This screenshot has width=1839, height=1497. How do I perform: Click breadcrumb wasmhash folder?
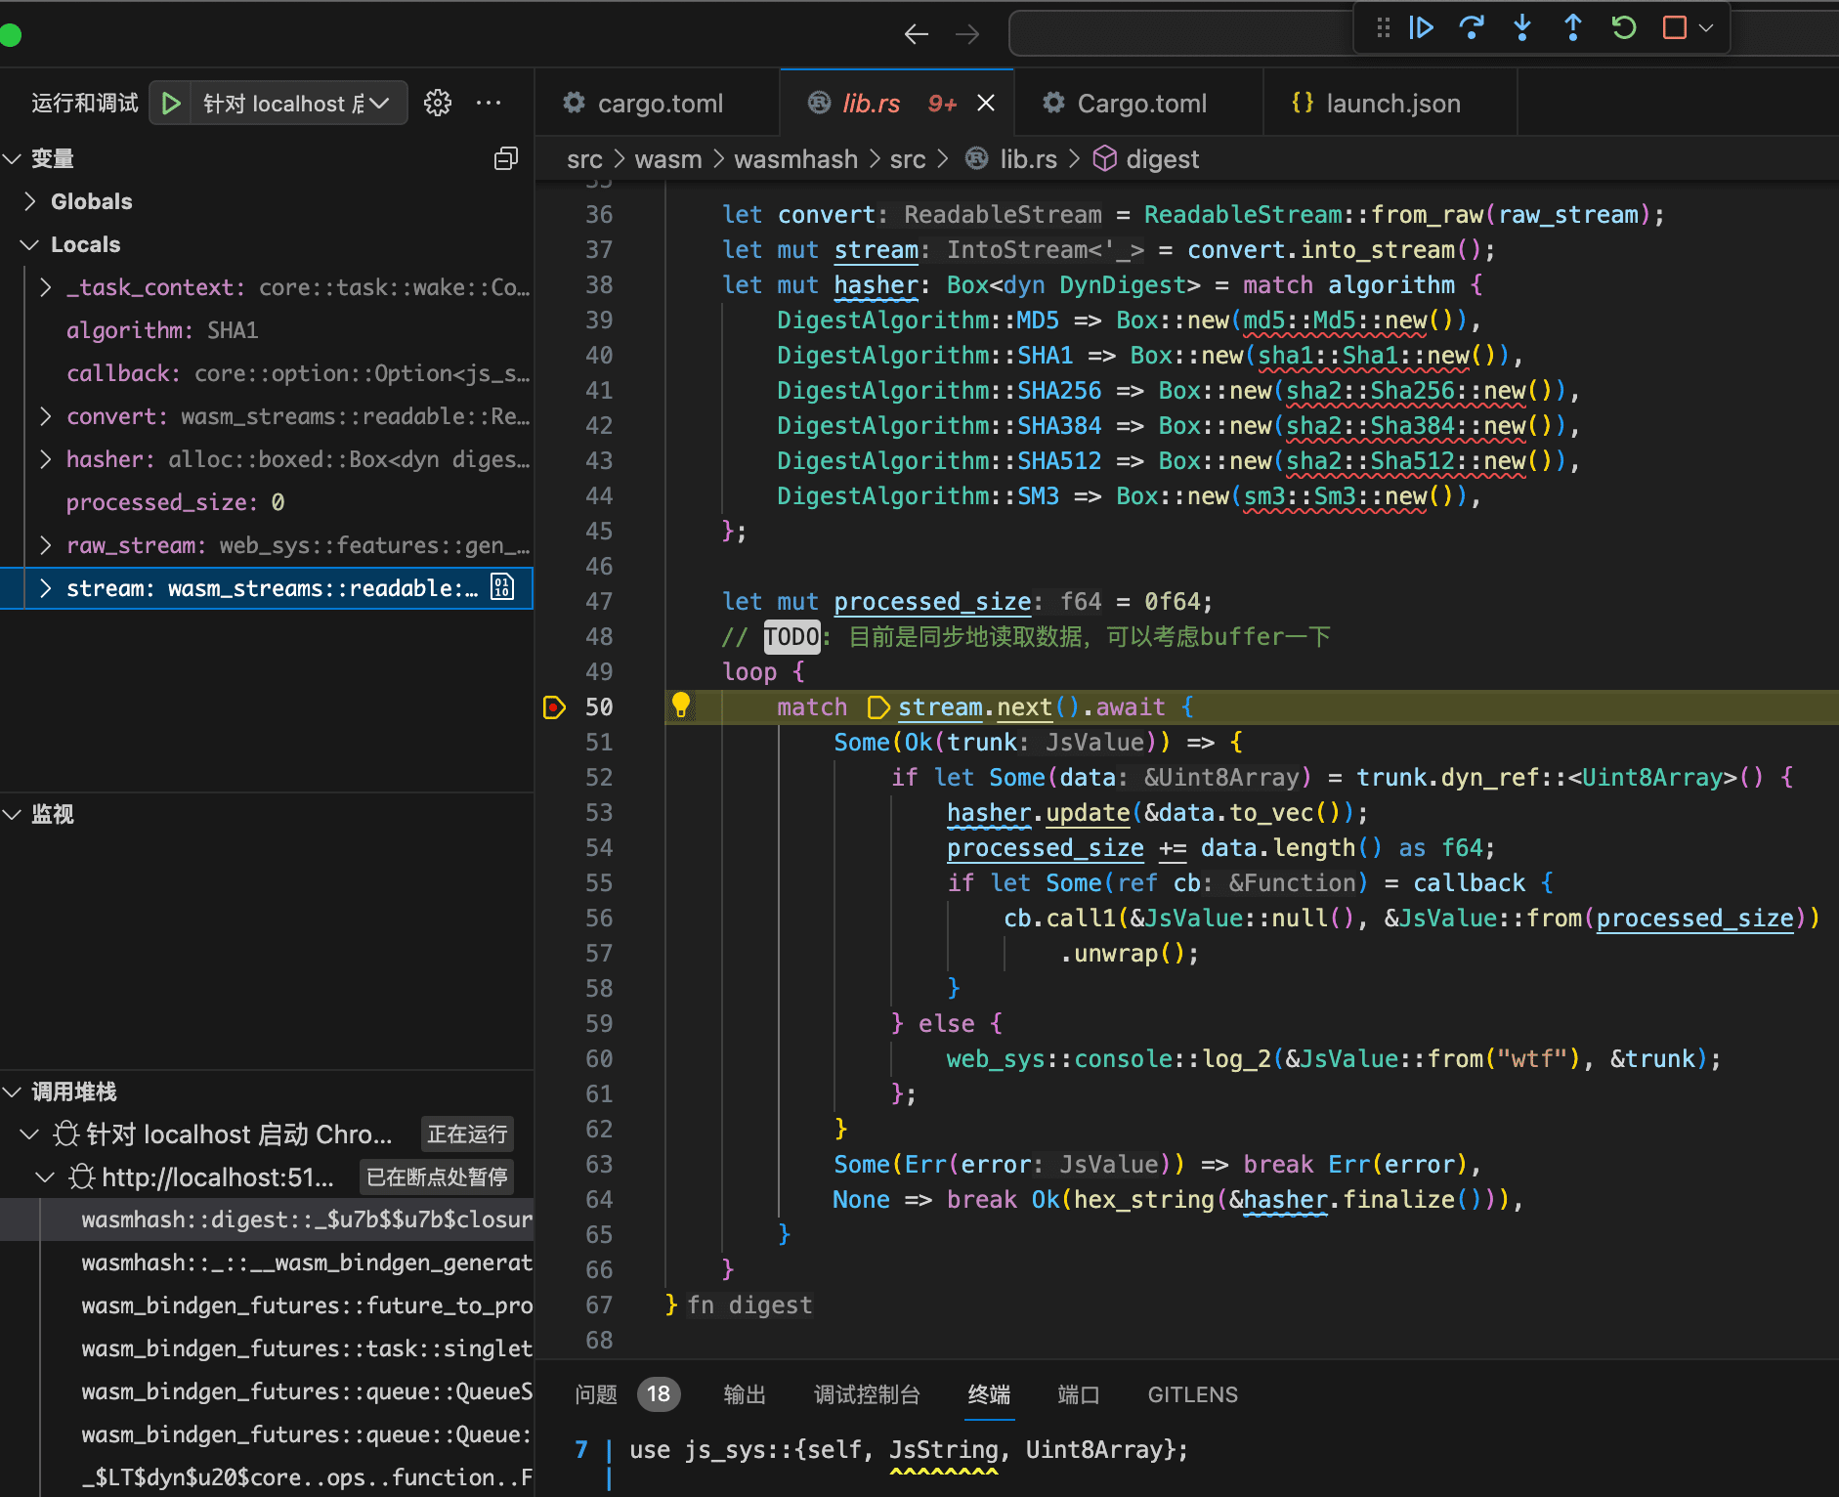point(795,159)
